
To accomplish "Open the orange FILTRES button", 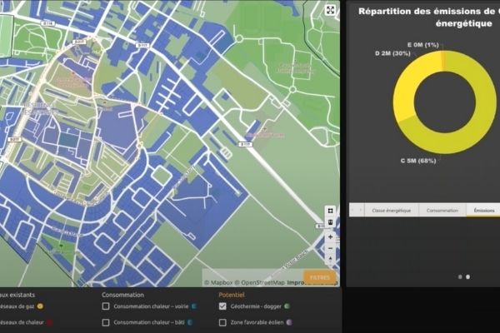I will pos(319,277).
